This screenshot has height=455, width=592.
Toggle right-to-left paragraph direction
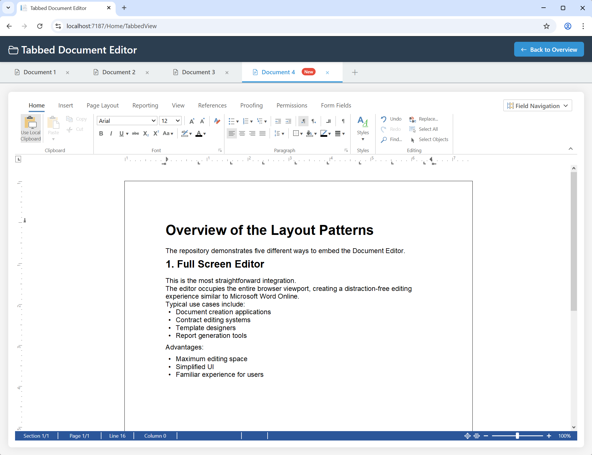(314, 121)
